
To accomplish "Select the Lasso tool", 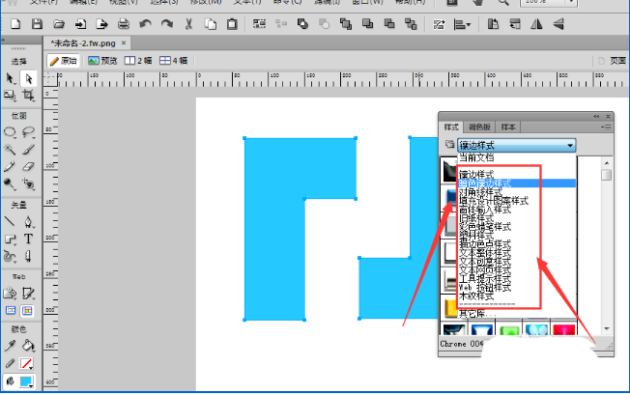I will coord(28,132).
